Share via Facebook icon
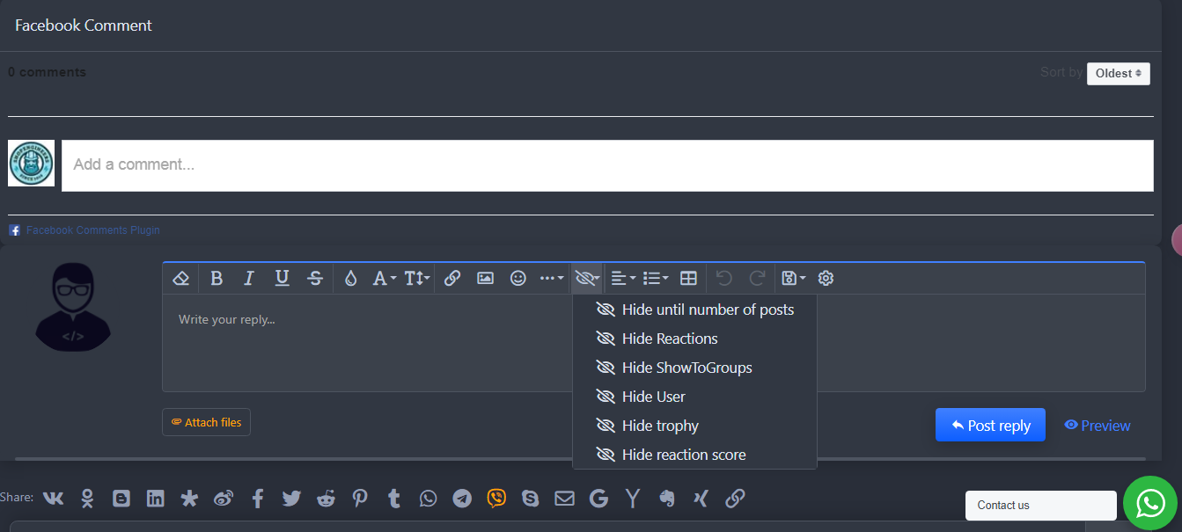 (258, 499)
